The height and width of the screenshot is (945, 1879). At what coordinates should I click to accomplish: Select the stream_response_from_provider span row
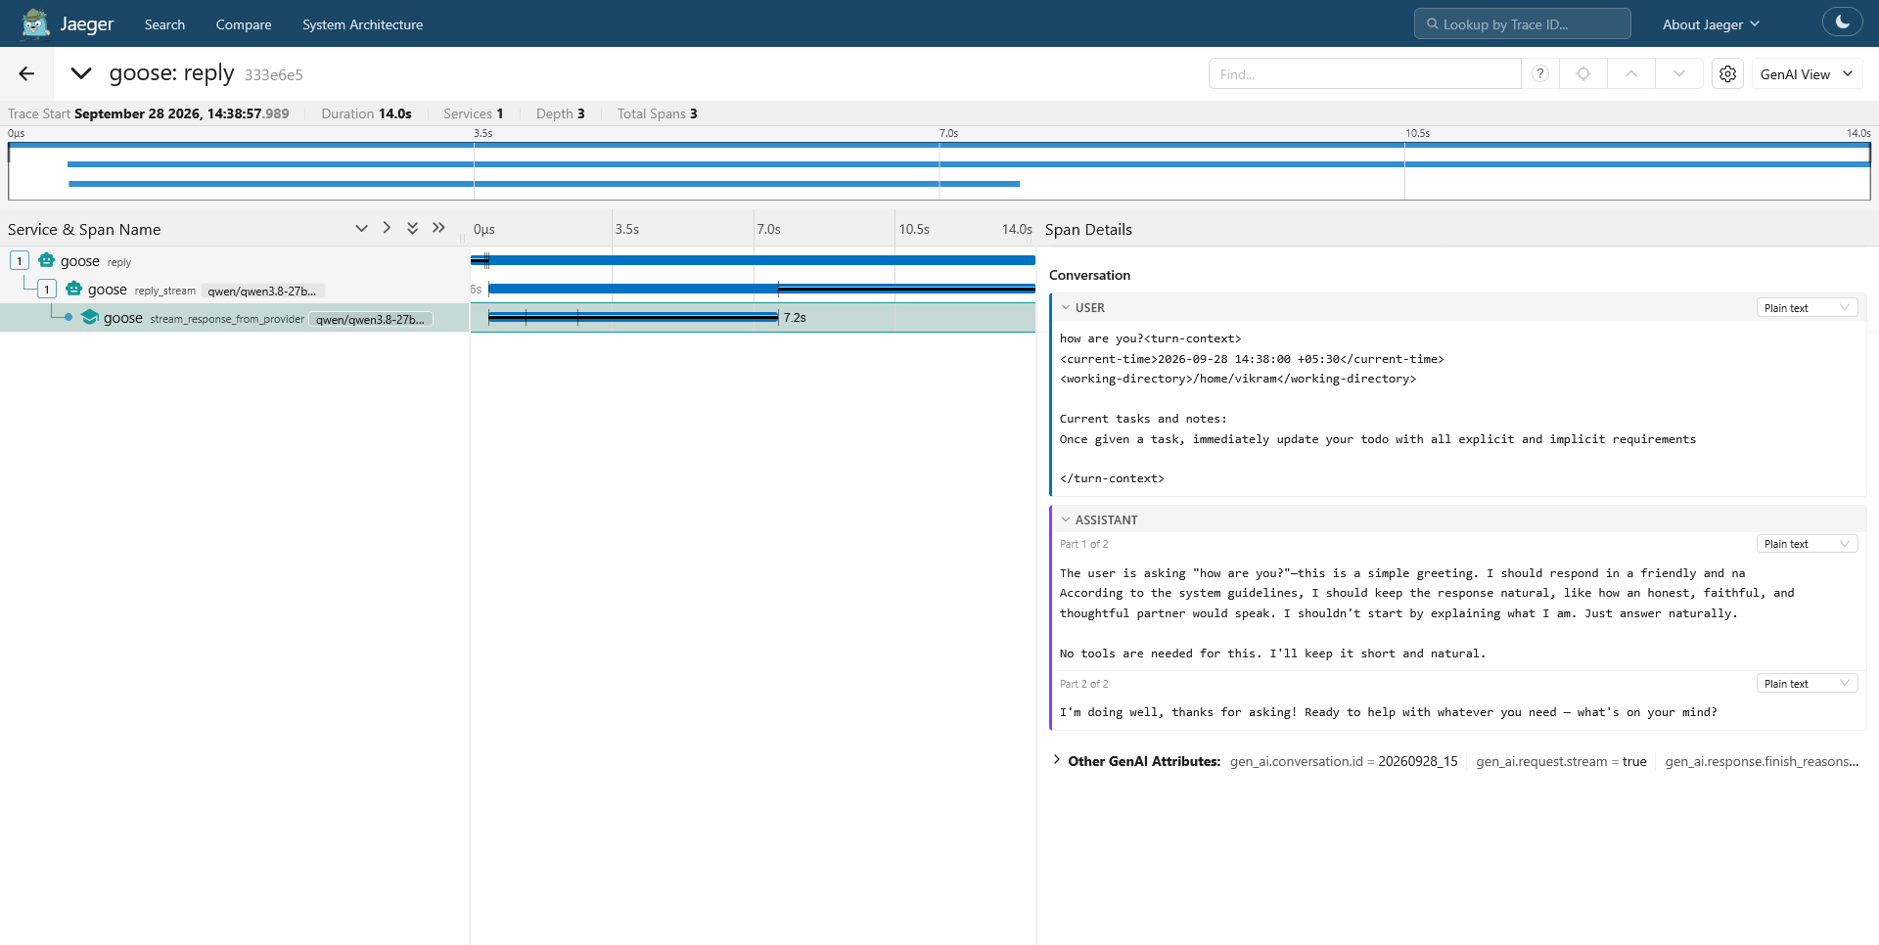pyautogui.click(x=235, y=318)
